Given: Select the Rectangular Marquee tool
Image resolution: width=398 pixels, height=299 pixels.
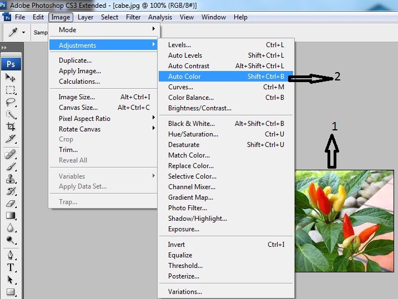Looking at the screenshot, I should pyautogui.click(x=11, y=90).
